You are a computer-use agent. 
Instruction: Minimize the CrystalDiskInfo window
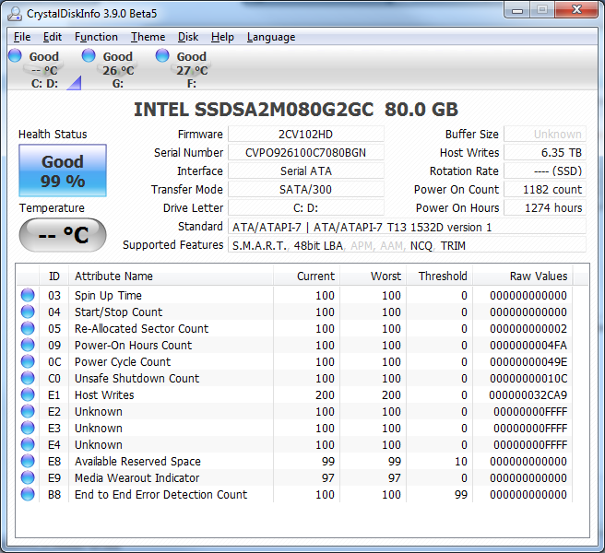(x=517, y=10)
